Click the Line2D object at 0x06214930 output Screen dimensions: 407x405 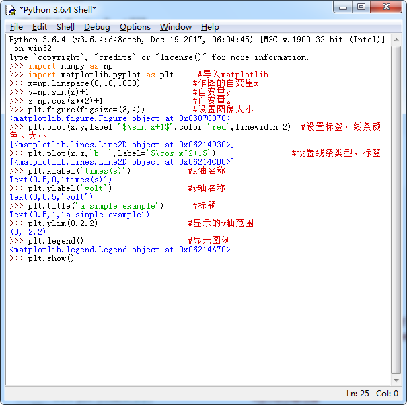coord(122,145)
